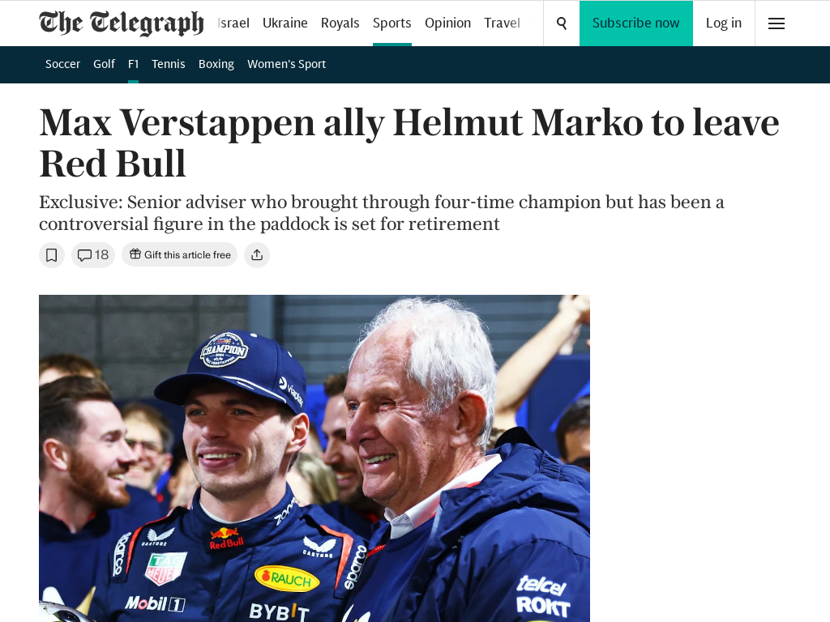
Task: Click the Log in link
Action: coord(723,23)
